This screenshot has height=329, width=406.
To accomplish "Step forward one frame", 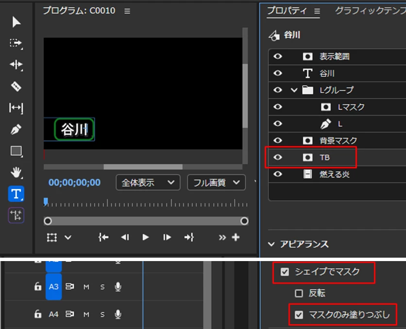I will [167, 237].
